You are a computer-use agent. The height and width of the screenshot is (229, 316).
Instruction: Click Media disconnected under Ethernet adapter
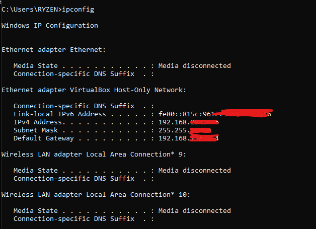pyautogui.click(x=195, y=66)
